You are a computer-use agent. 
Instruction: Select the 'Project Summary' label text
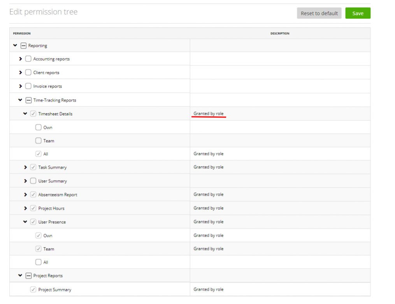[54, 290]
